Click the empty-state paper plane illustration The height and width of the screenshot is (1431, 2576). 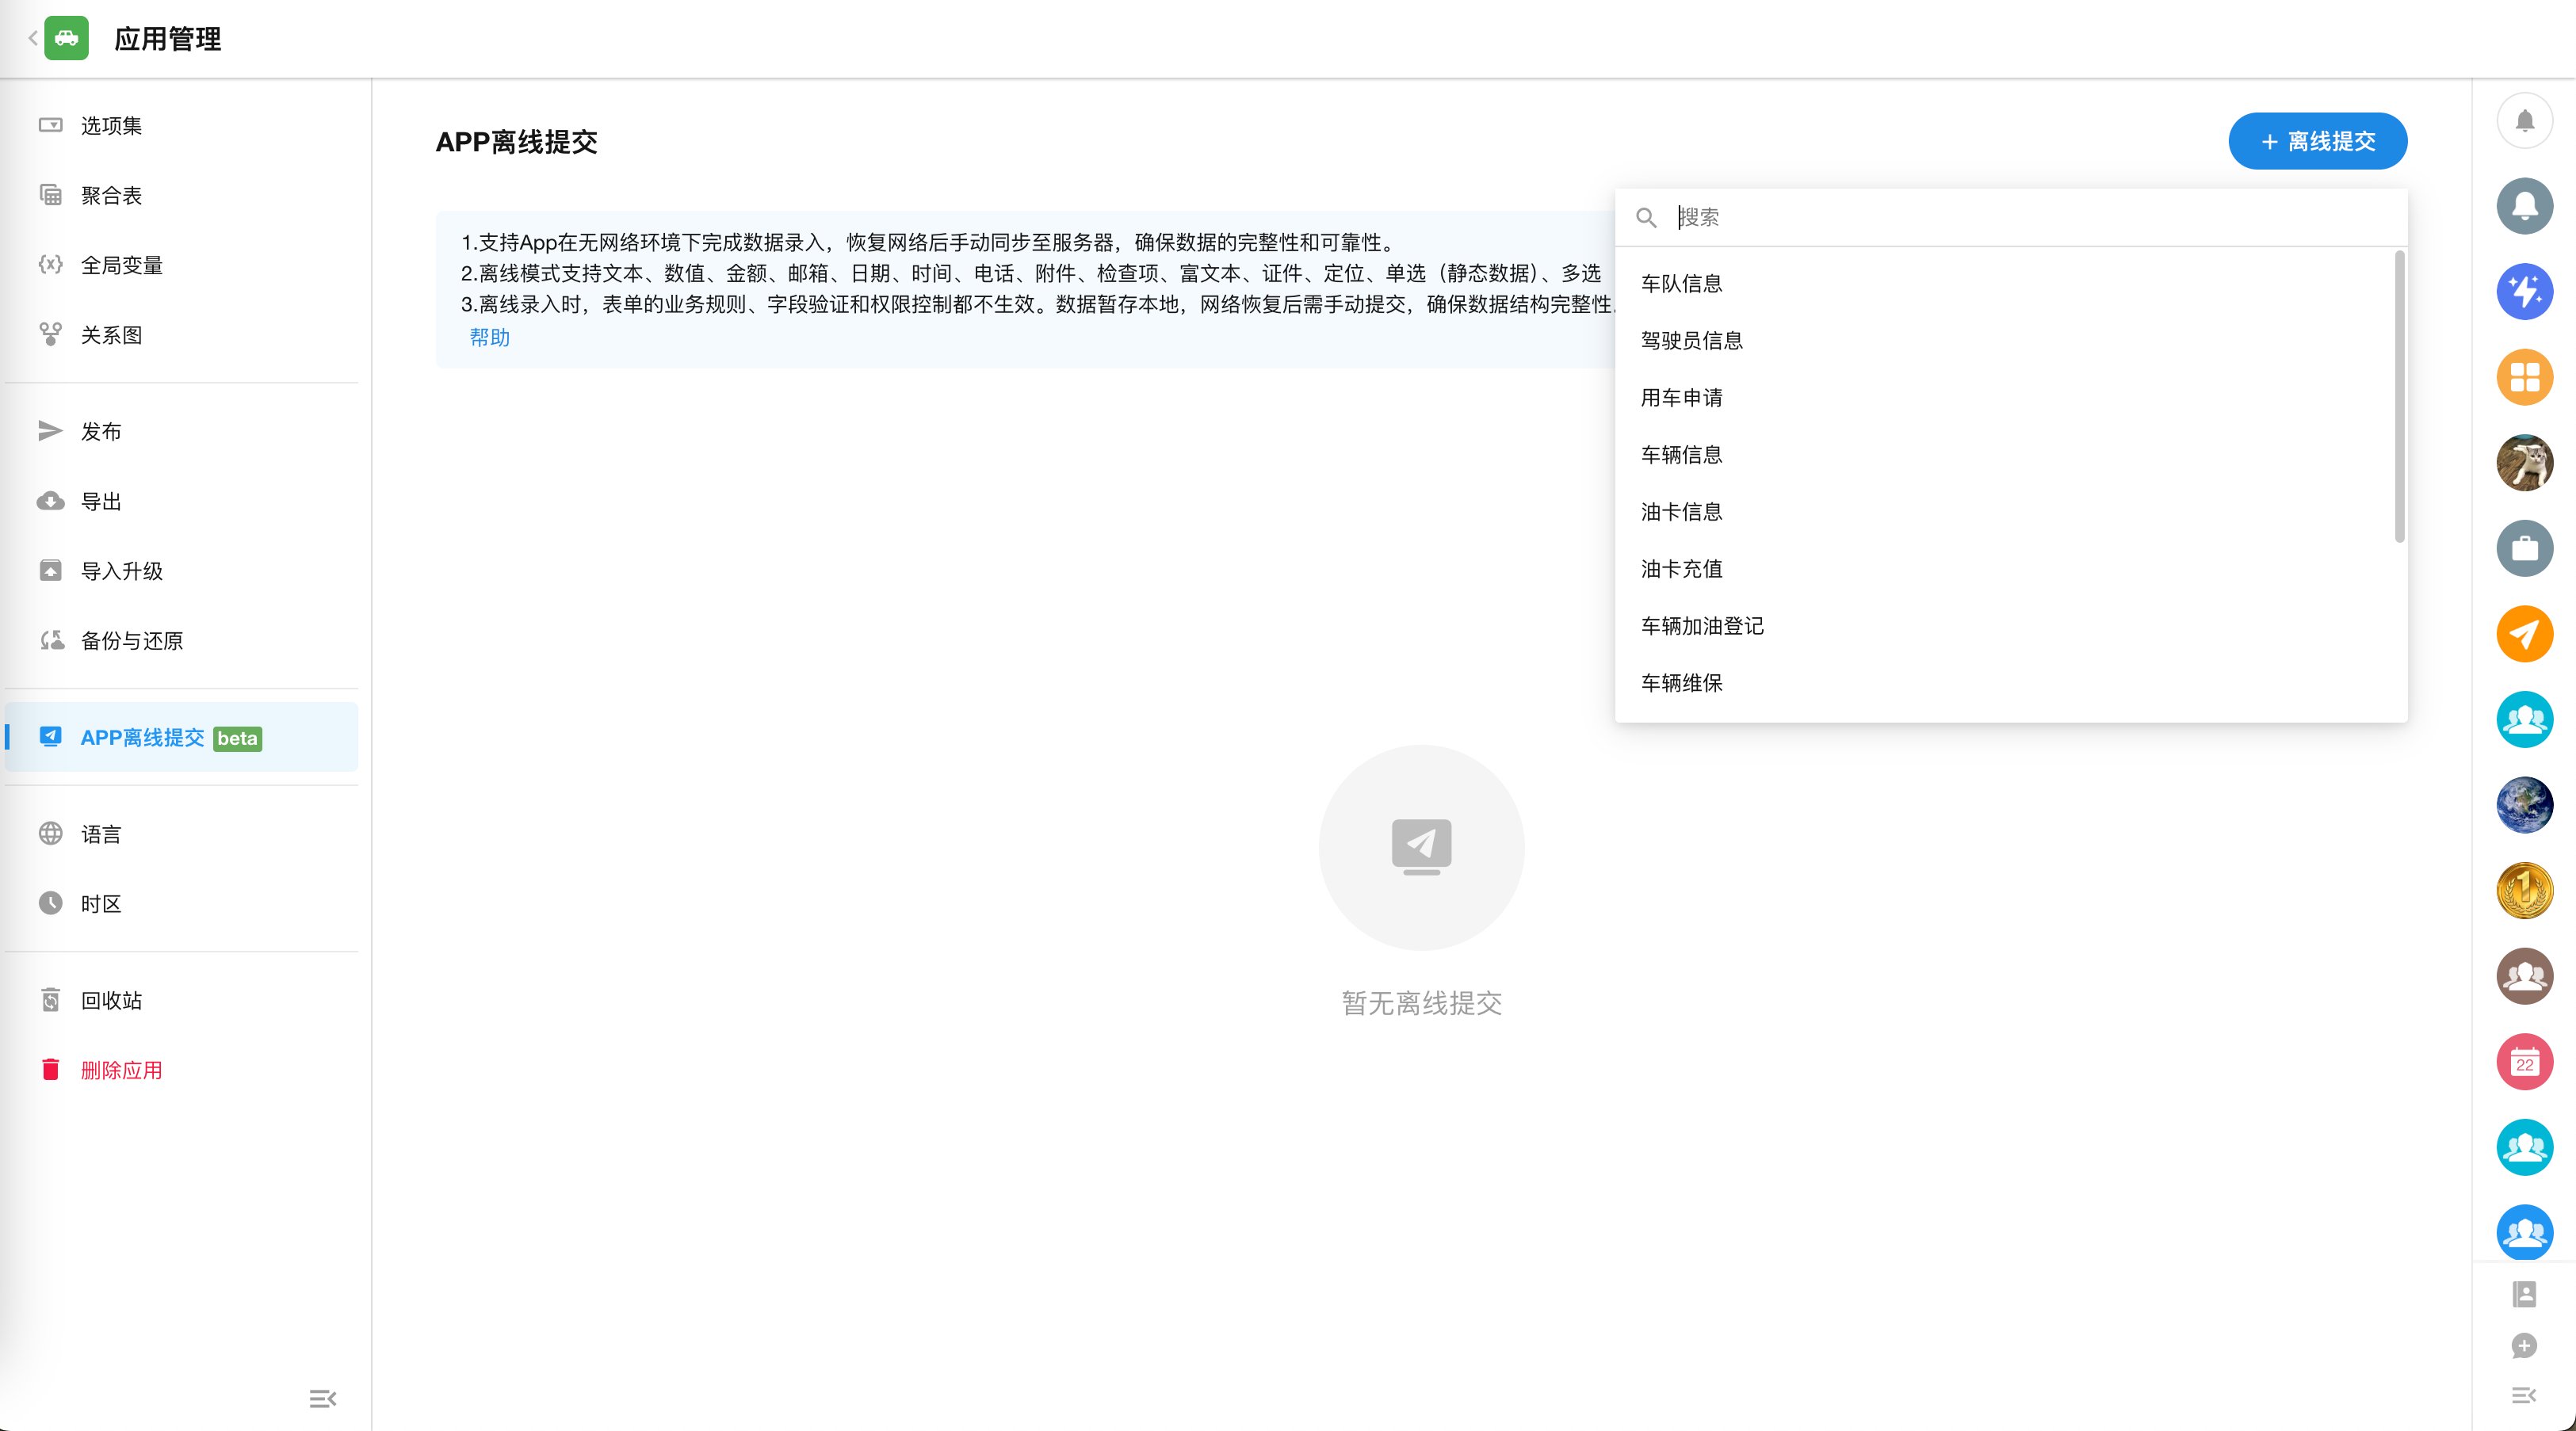tap(1421, 847)
